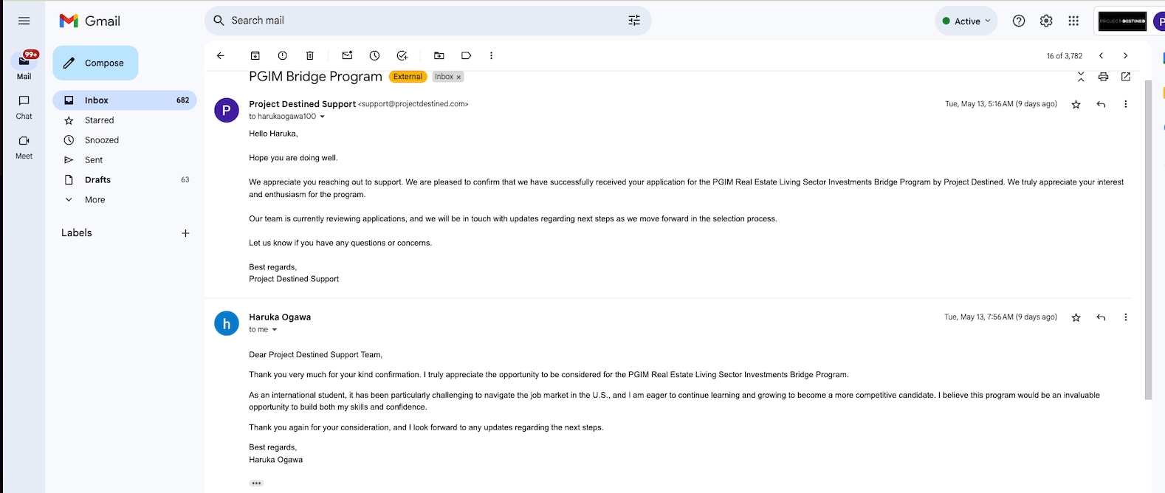The height and width of the screenshot is (493, 1165).
Task: Show trimmed content ellipsis button
Action: [x=256, y=483]
